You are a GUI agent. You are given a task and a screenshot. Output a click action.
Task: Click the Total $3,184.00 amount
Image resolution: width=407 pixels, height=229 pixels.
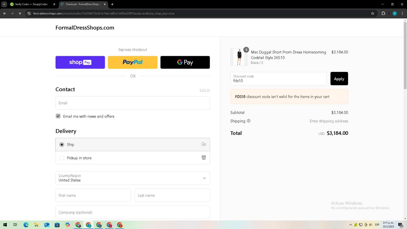click(337, 133)
